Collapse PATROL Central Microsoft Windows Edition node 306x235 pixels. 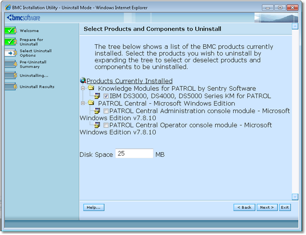(x=83, y=103)
